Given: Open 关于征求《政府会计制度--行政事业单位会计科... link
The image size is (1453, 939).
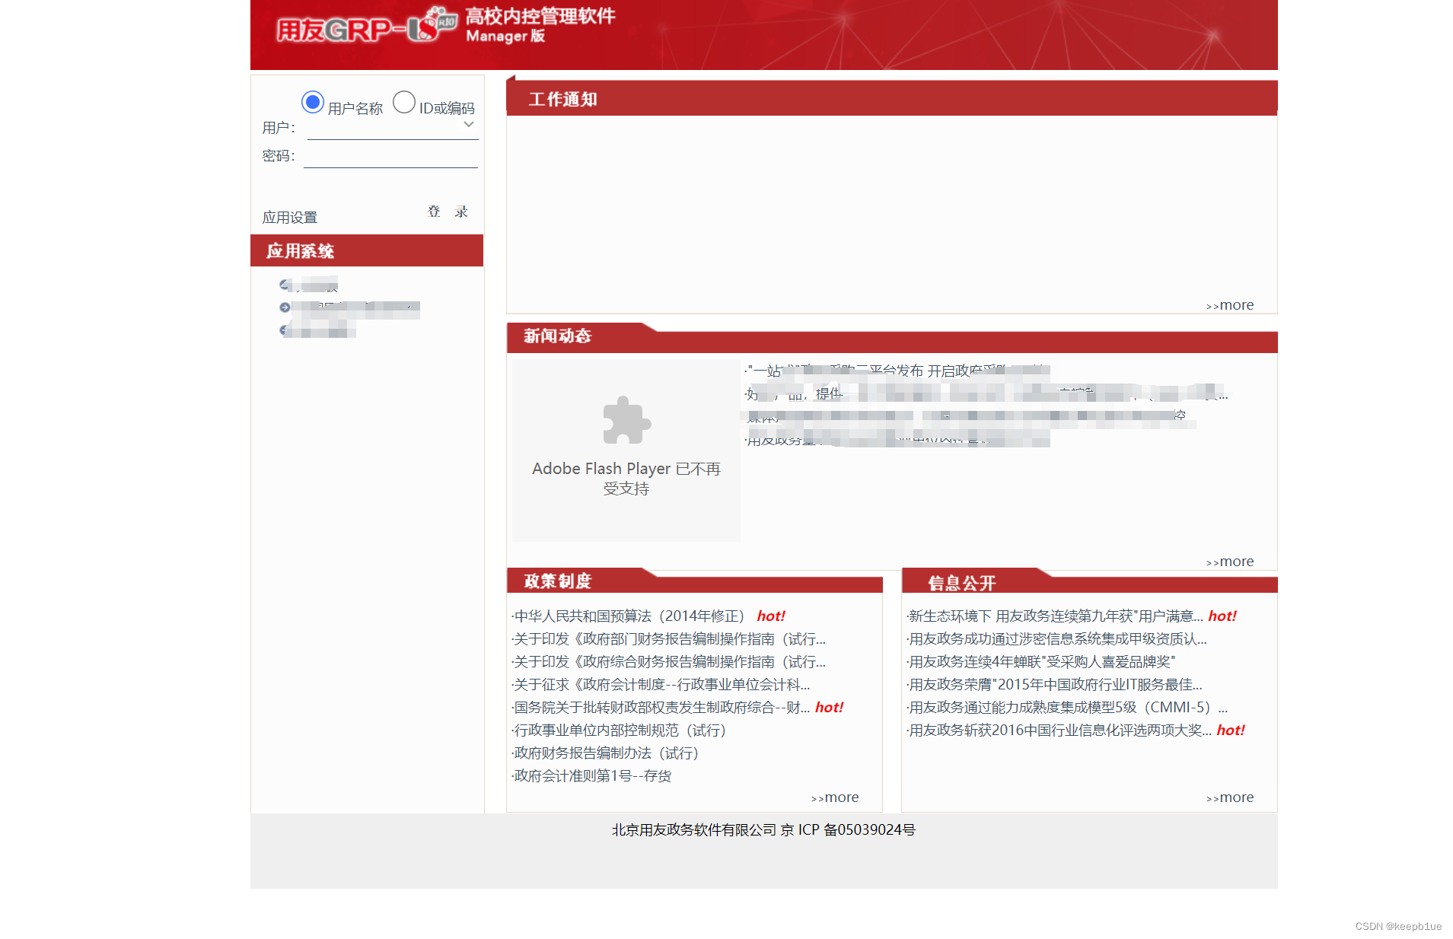Looking at the screenshot, I should coord(662,685).
